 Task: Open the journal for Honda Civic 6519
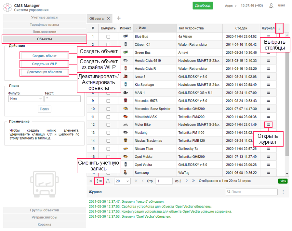[268, 61]
